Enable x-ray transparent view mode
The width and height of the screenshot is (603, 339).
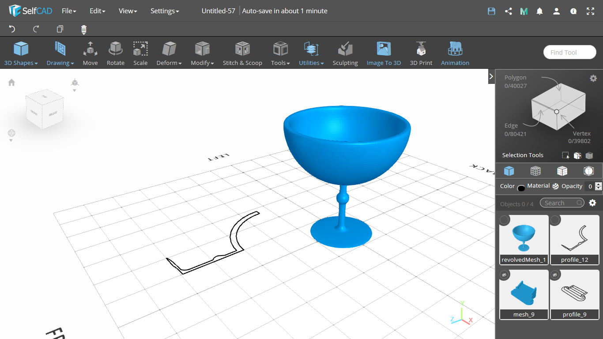coord(588,171)
